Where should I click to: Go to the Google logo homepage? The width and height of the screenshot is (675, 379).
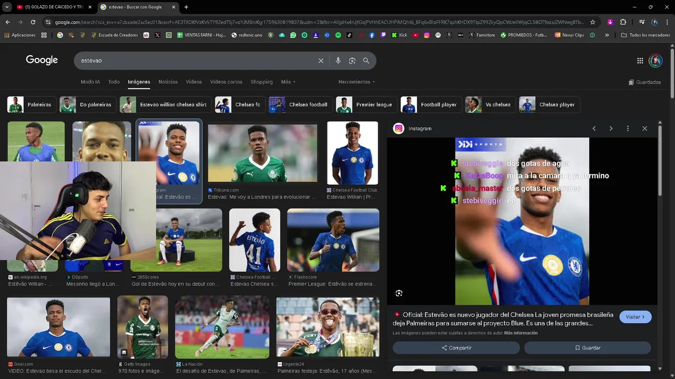(x=42, y=60)
